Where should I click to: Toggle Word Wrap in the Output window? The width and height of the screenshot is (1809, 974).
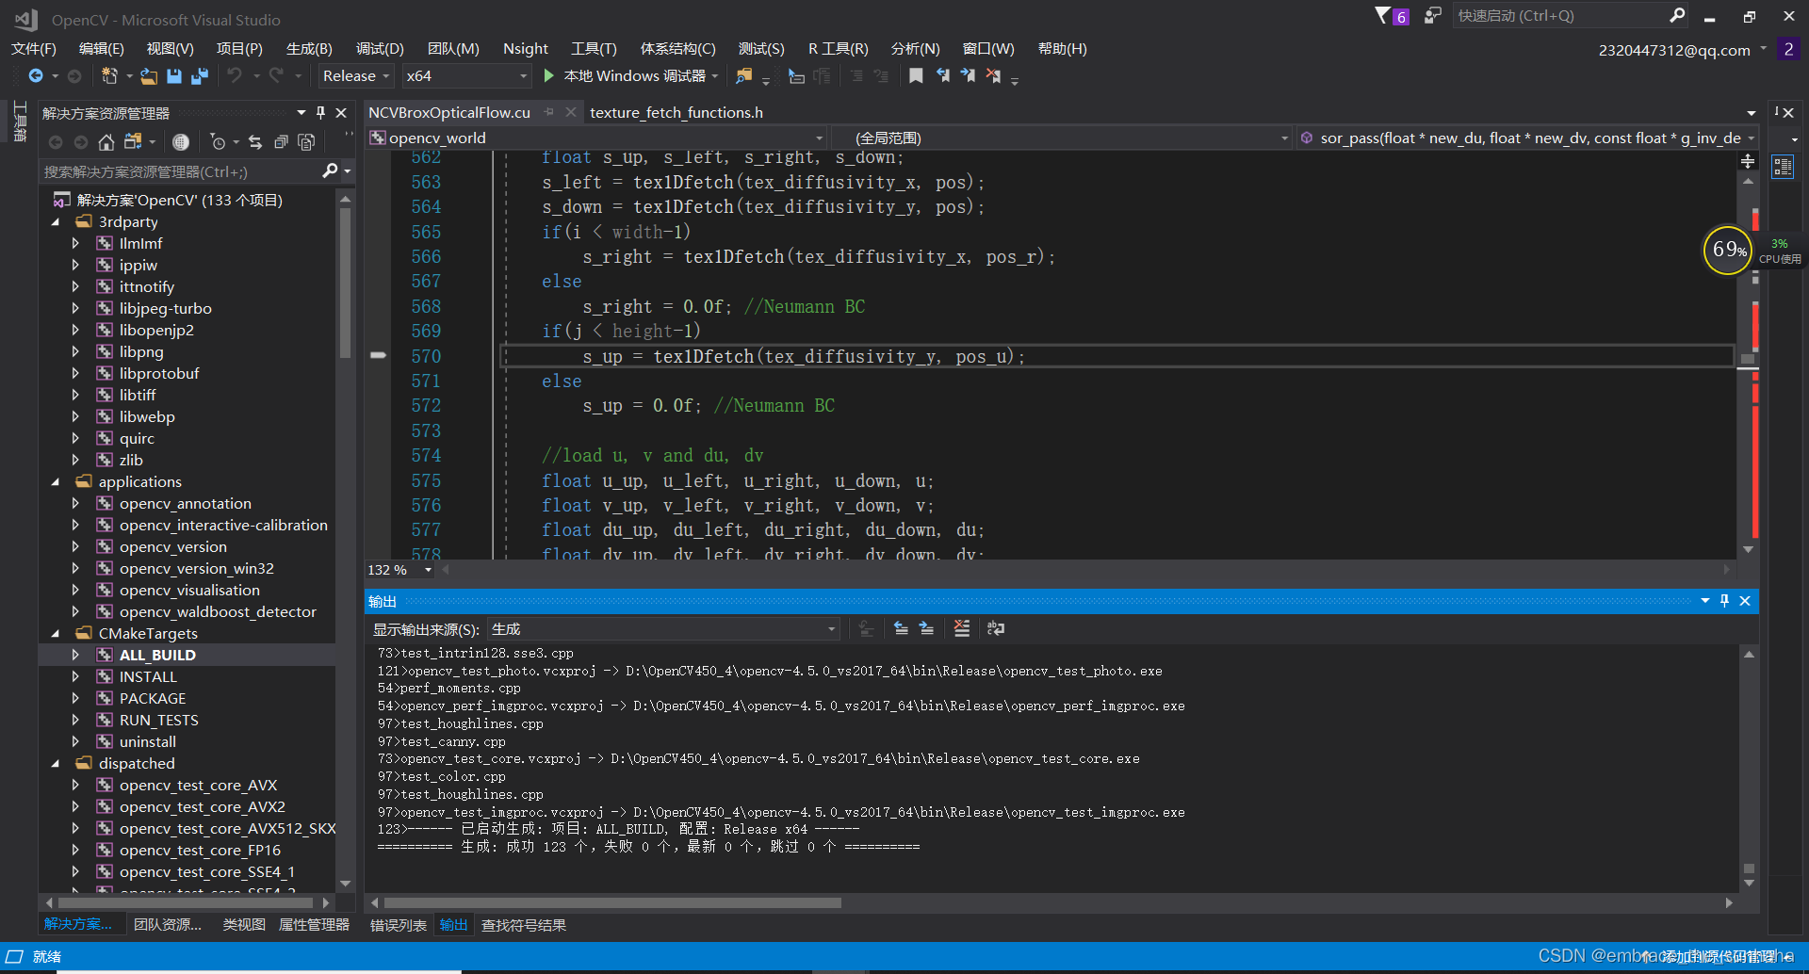[996, 628]
